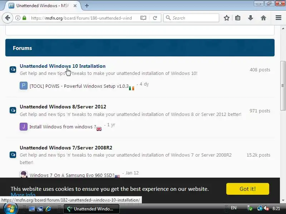Click the Forums section header
This screenshot has width=286, height=214.
tap(140, 48)
